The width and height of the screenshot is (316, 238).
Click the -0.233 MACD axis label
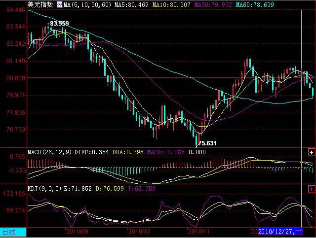point(17,170)
